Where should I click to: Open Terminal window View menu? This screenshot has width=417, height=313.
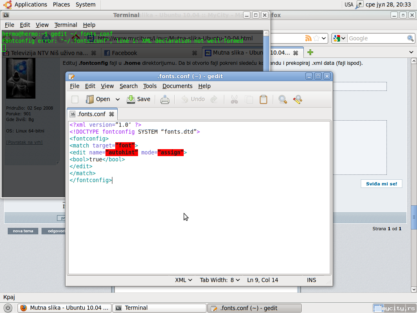pyautogui.click(x=42, y=25)
